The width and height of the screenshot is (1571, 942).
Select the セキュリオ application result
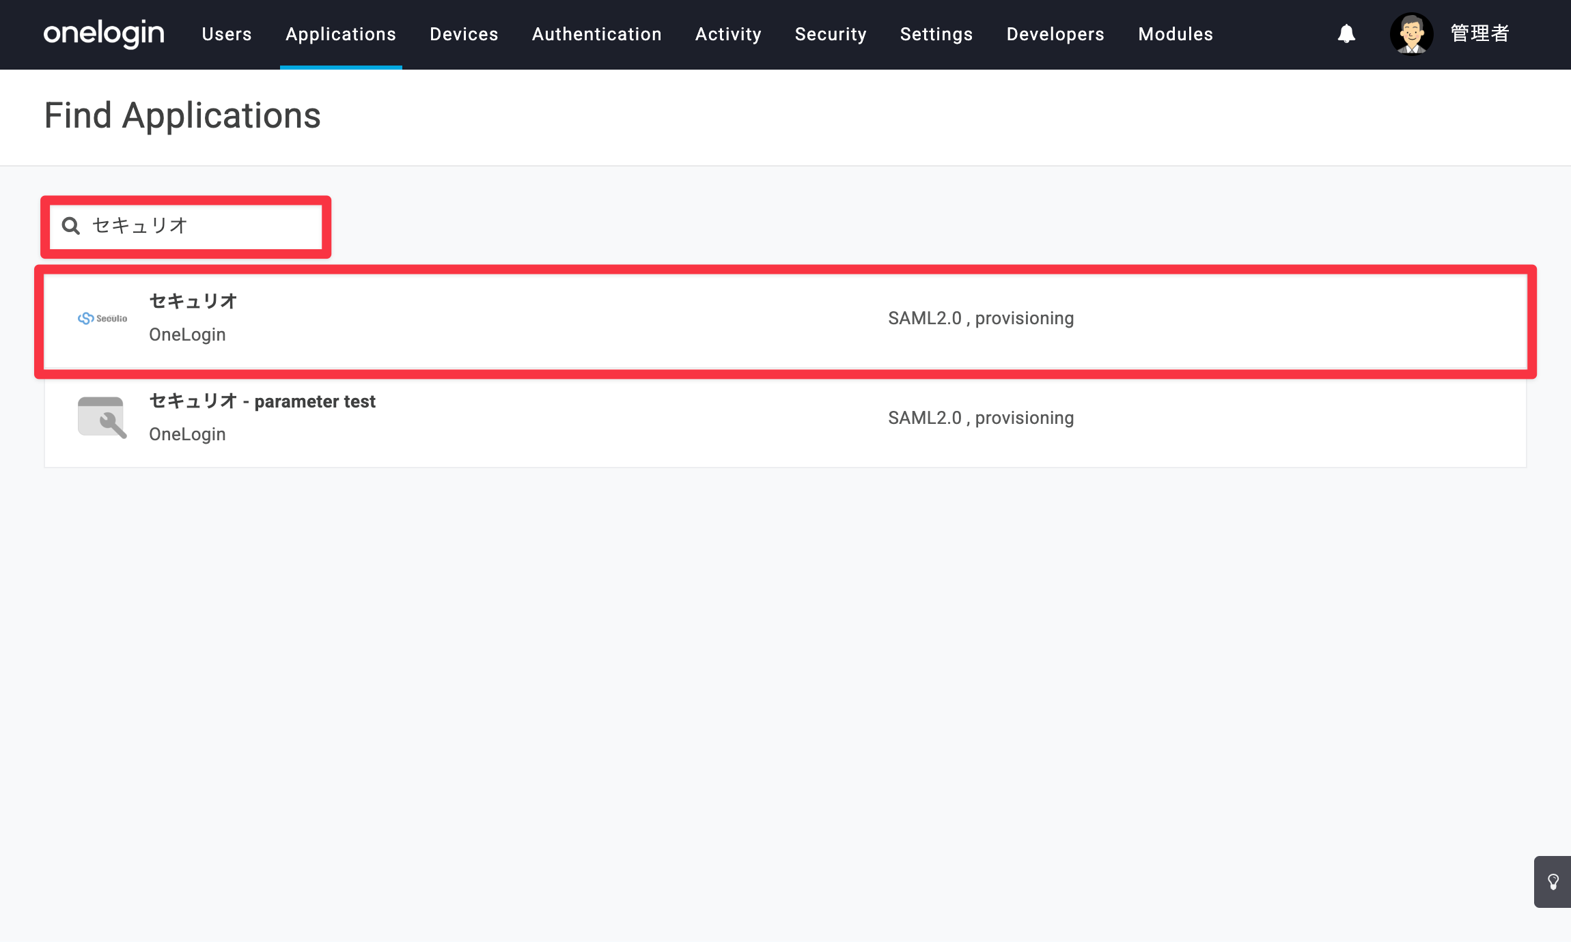pyautogui.click(x=785, y=321)
